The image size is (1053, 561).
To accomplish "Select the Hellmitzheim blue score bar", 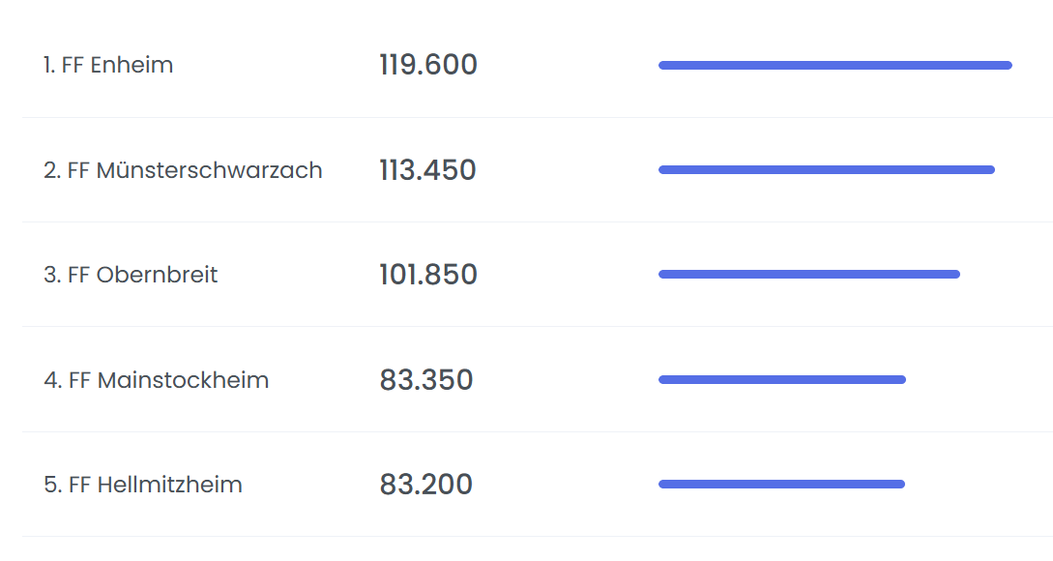I will click(781, 484).
